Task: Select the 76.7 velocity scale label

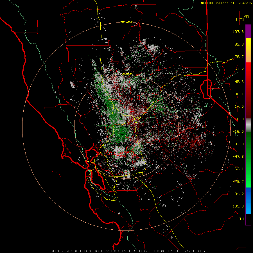Action: 239,57
